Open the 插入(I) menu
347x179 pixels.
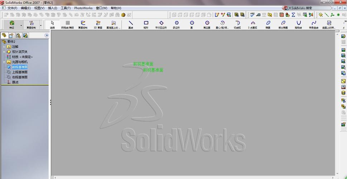click(x=53, y=8)
